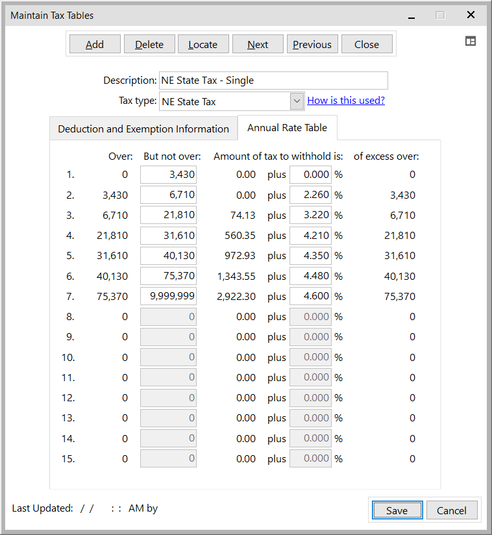Click the row 7 percentage field 4.600
The height and width of the screenshot is (535, 492).
coord(310,296)
